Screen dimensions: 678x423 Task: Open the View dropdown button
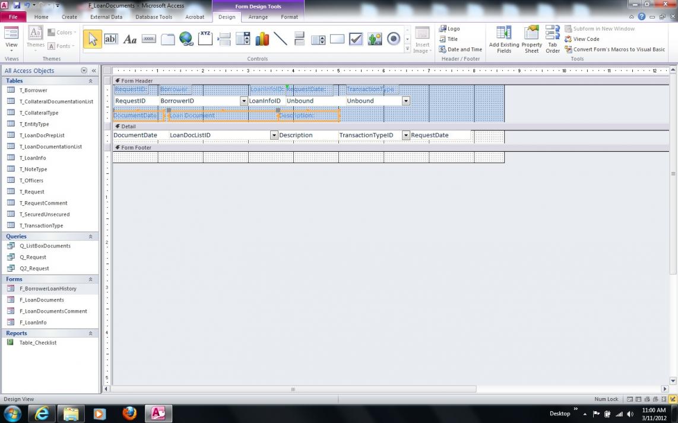(x=11, y=45)
